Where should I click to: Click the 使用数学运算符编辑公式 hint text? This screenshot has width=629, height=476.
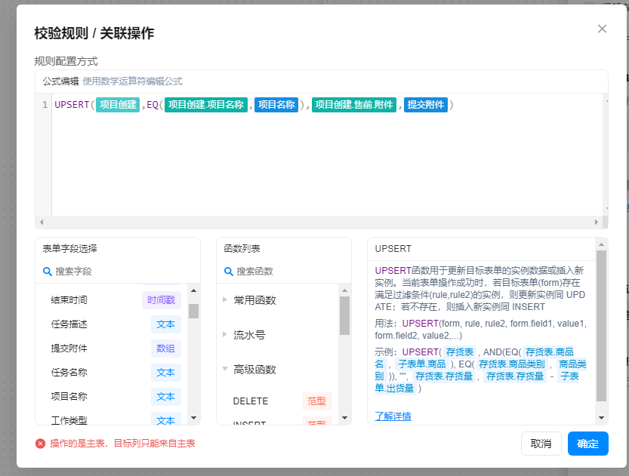tap(132, 81)
